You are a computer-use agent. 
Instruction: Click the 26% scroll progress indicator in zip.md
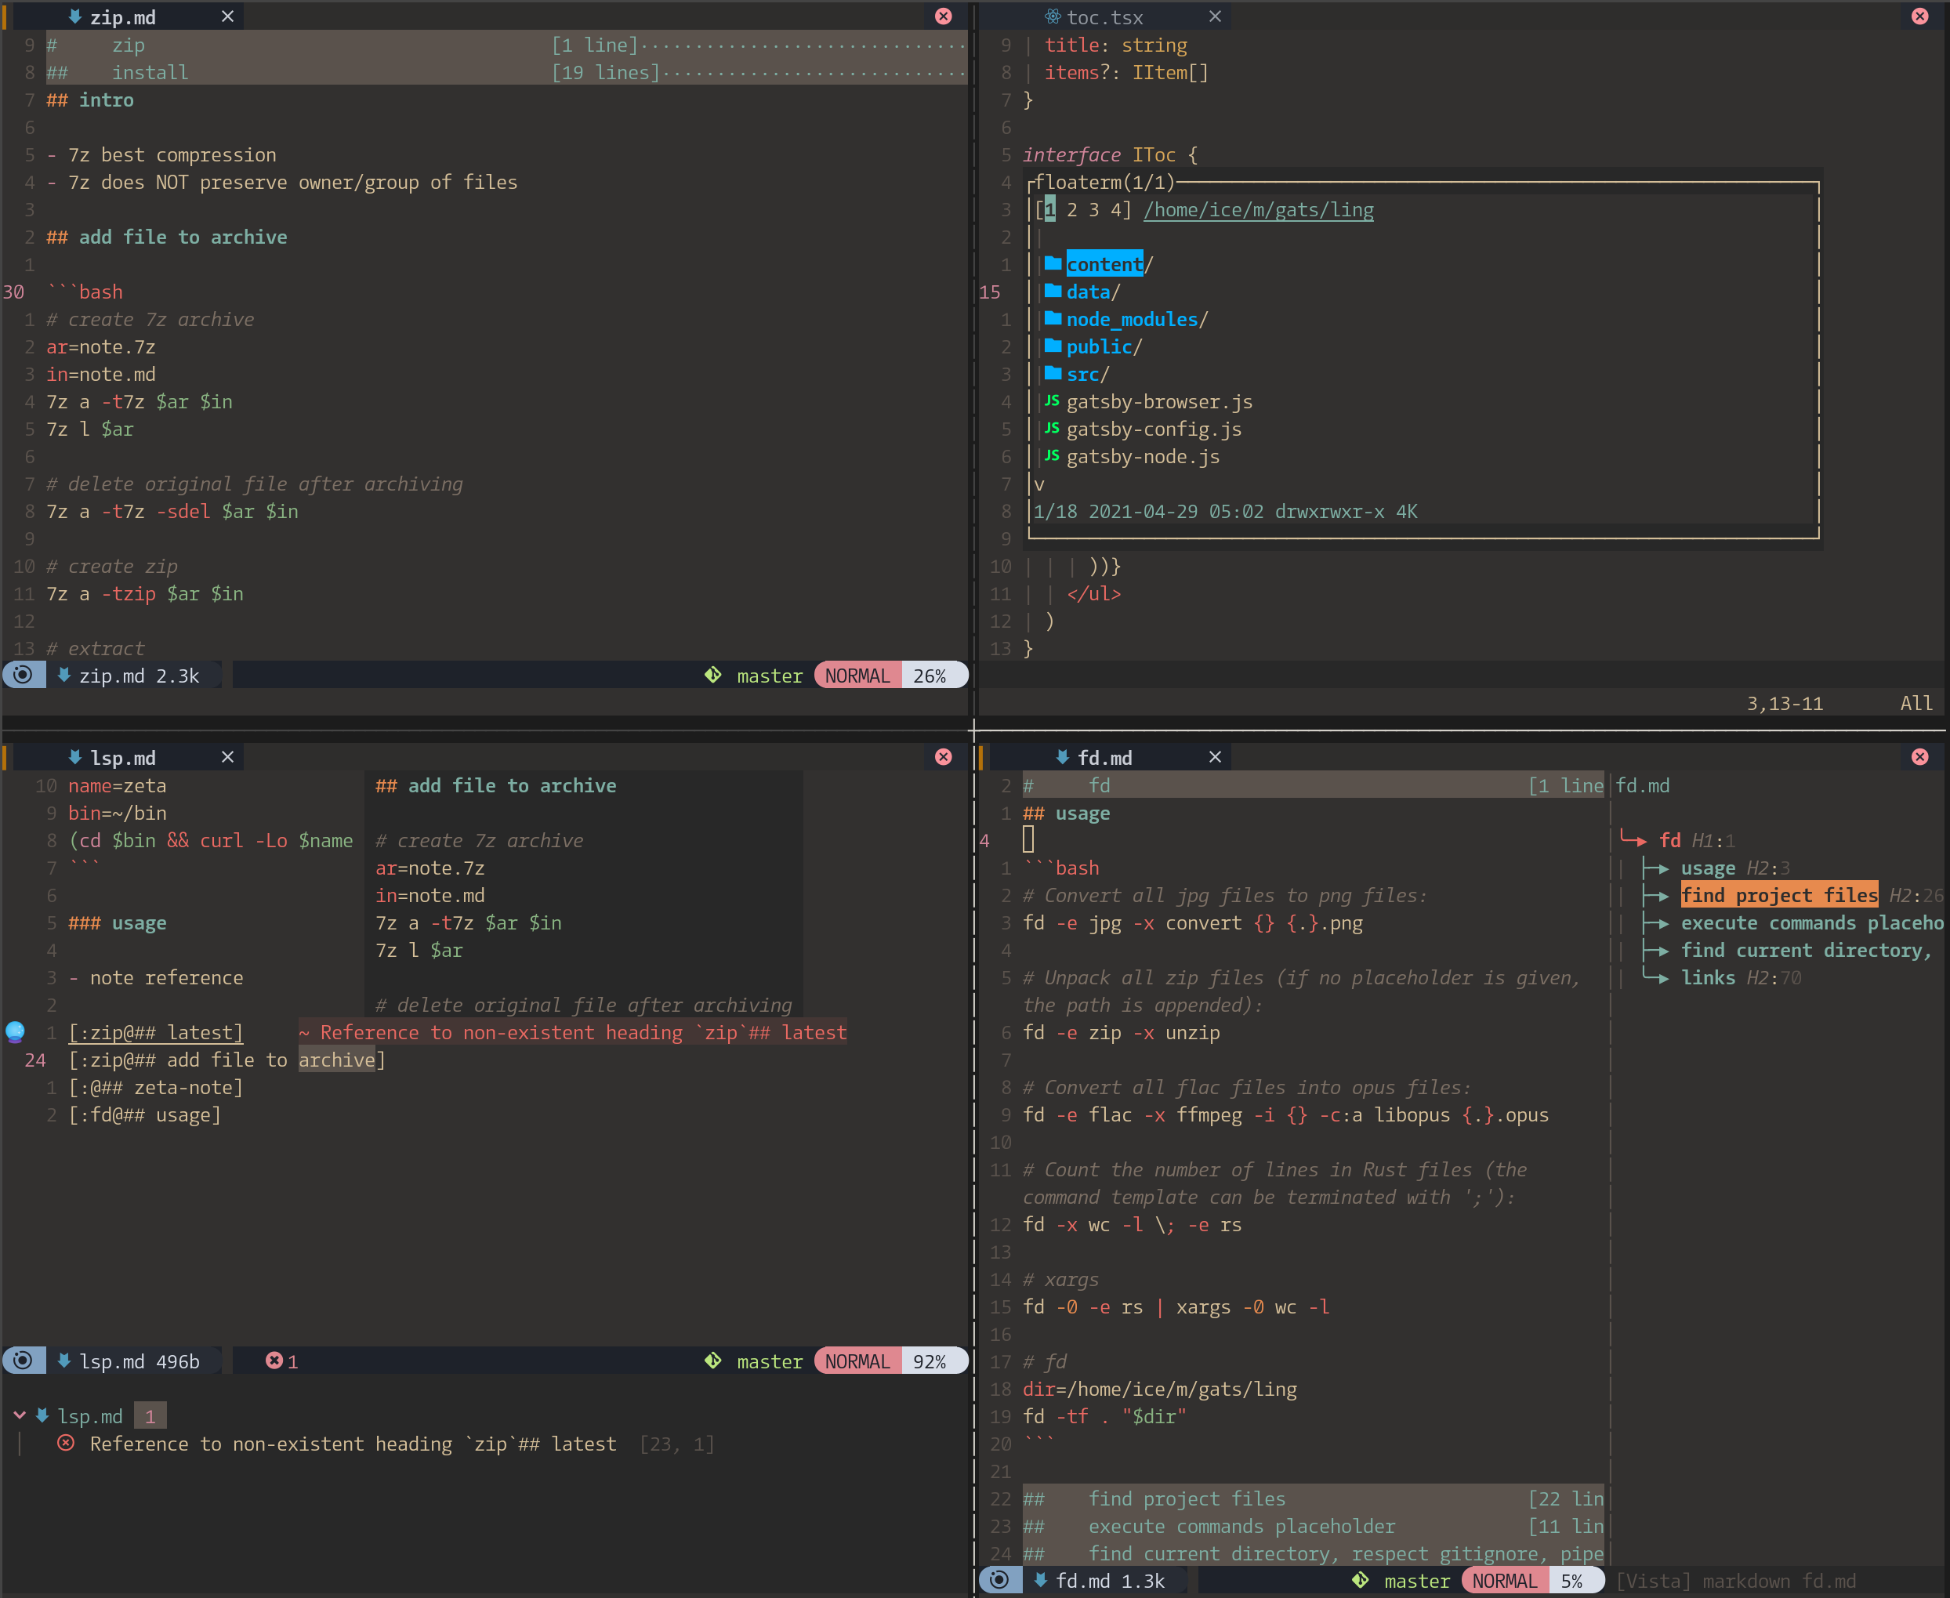[931, 675]
